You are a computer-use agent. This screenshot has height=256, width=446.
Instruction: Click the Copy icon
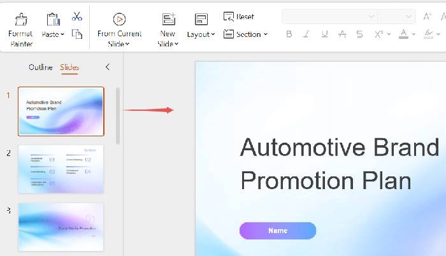tap(77, 34)
